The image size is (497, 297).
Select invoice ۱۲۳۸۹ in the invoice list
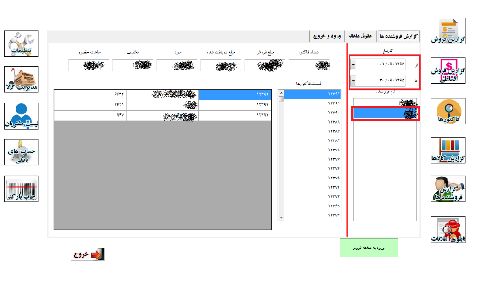click(333, 122)
